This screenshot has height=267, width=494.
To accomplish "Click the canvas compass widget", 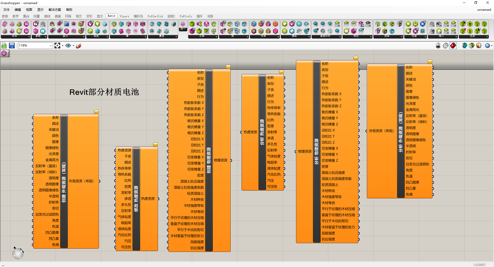I will pyautogui.click(x=18, y=253).
